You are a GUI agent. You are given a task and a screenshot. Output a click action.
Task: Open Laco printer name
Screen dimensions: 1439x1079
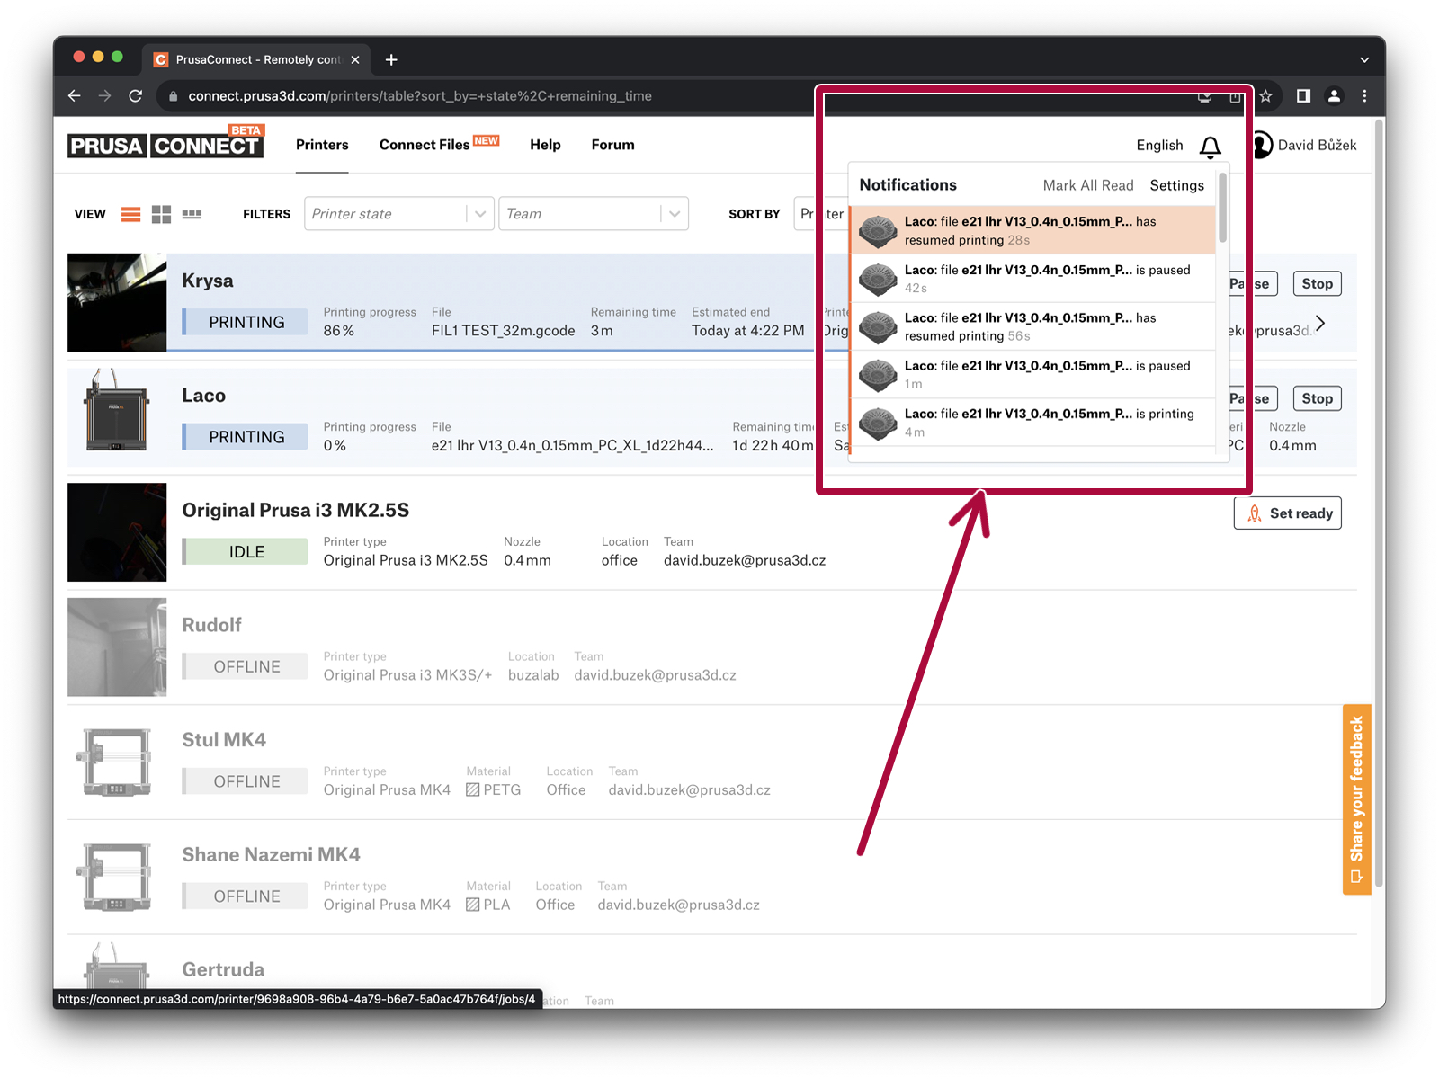204,396
